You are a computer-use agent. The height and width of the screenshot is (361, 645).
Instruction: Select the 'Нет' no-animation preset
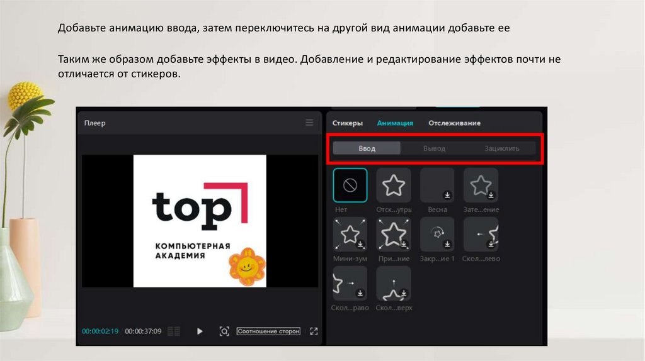pyautogui.click(x=350, y=186)
